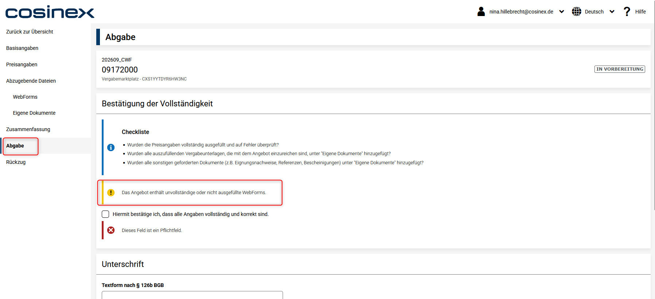Click Zurück zur Übersicht link
The height and width of the screenshot is (299, 655).
pyautogui.click(x=30, y=32)
